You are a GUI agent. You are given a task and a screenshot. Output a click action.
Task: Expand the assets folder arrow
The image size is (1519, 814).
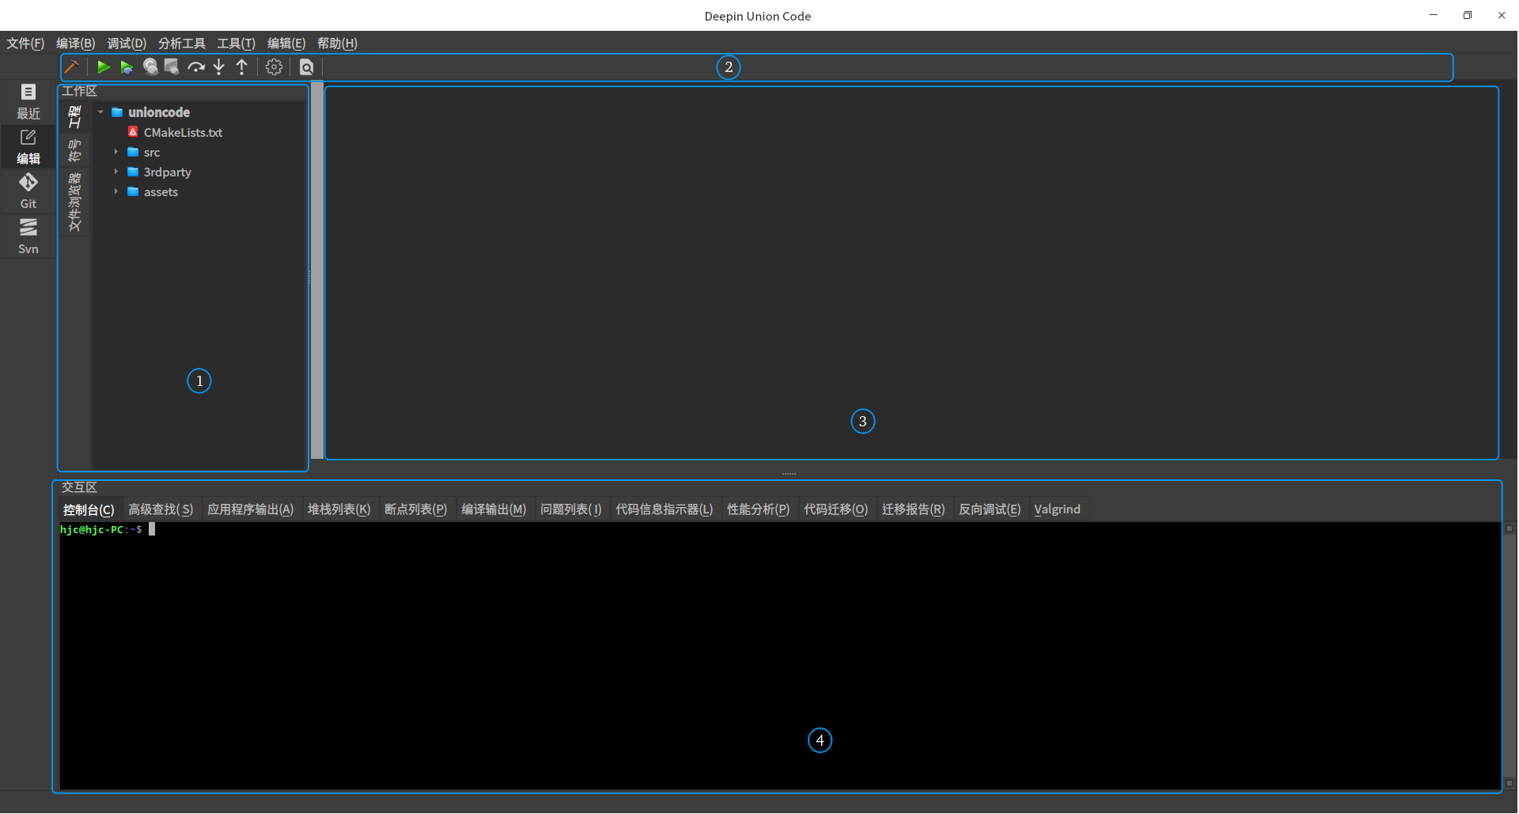(116, 191)
